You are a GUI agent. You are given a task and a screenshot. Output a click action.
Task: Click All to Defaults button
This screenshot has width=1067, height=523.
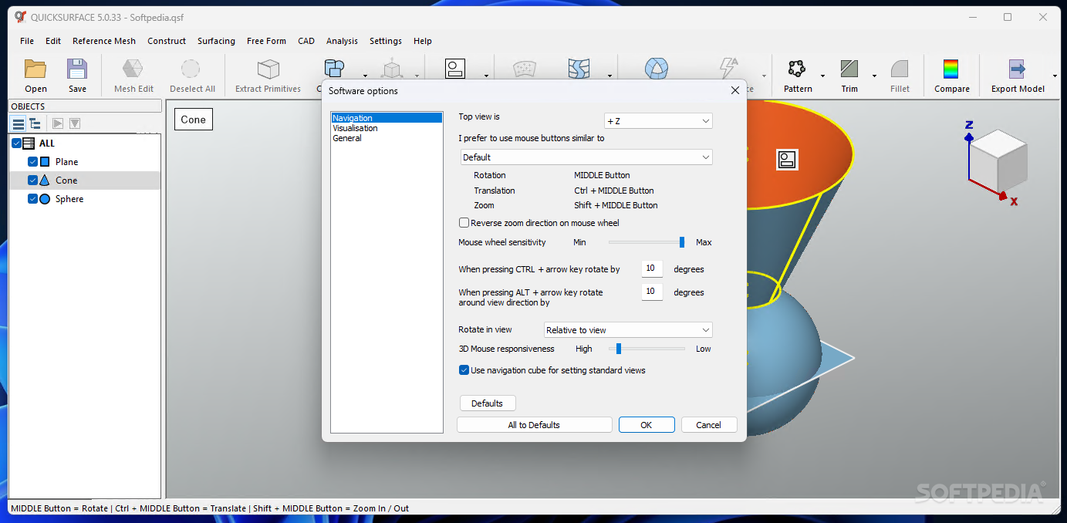point(534,425)
